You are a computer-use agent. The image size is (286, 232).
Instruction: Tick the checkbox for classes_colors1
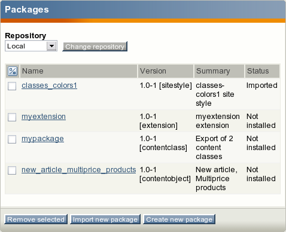point(12,86)
